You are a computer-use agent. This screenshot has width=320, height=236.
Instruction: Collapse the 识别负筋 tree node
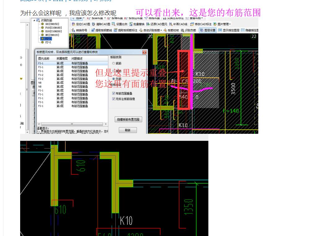(x=34, y=20)
